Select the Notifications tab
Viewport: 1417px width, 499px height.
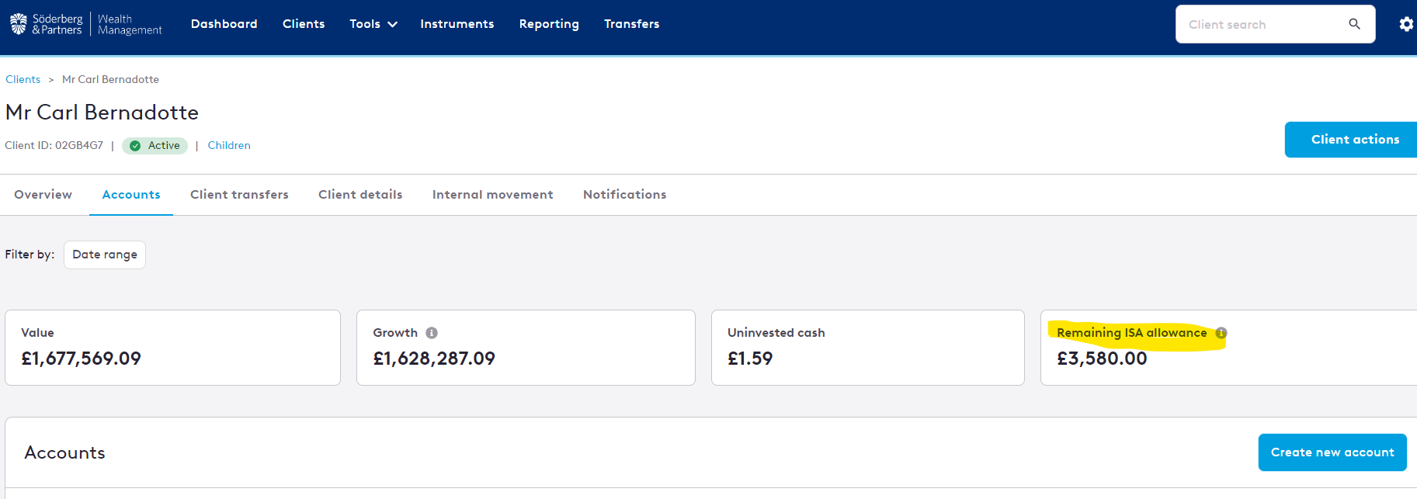624,195
